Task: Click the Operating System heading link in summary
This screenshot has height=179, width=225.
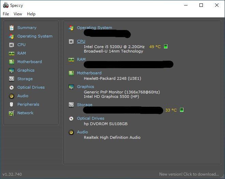Action: (94, 28)
